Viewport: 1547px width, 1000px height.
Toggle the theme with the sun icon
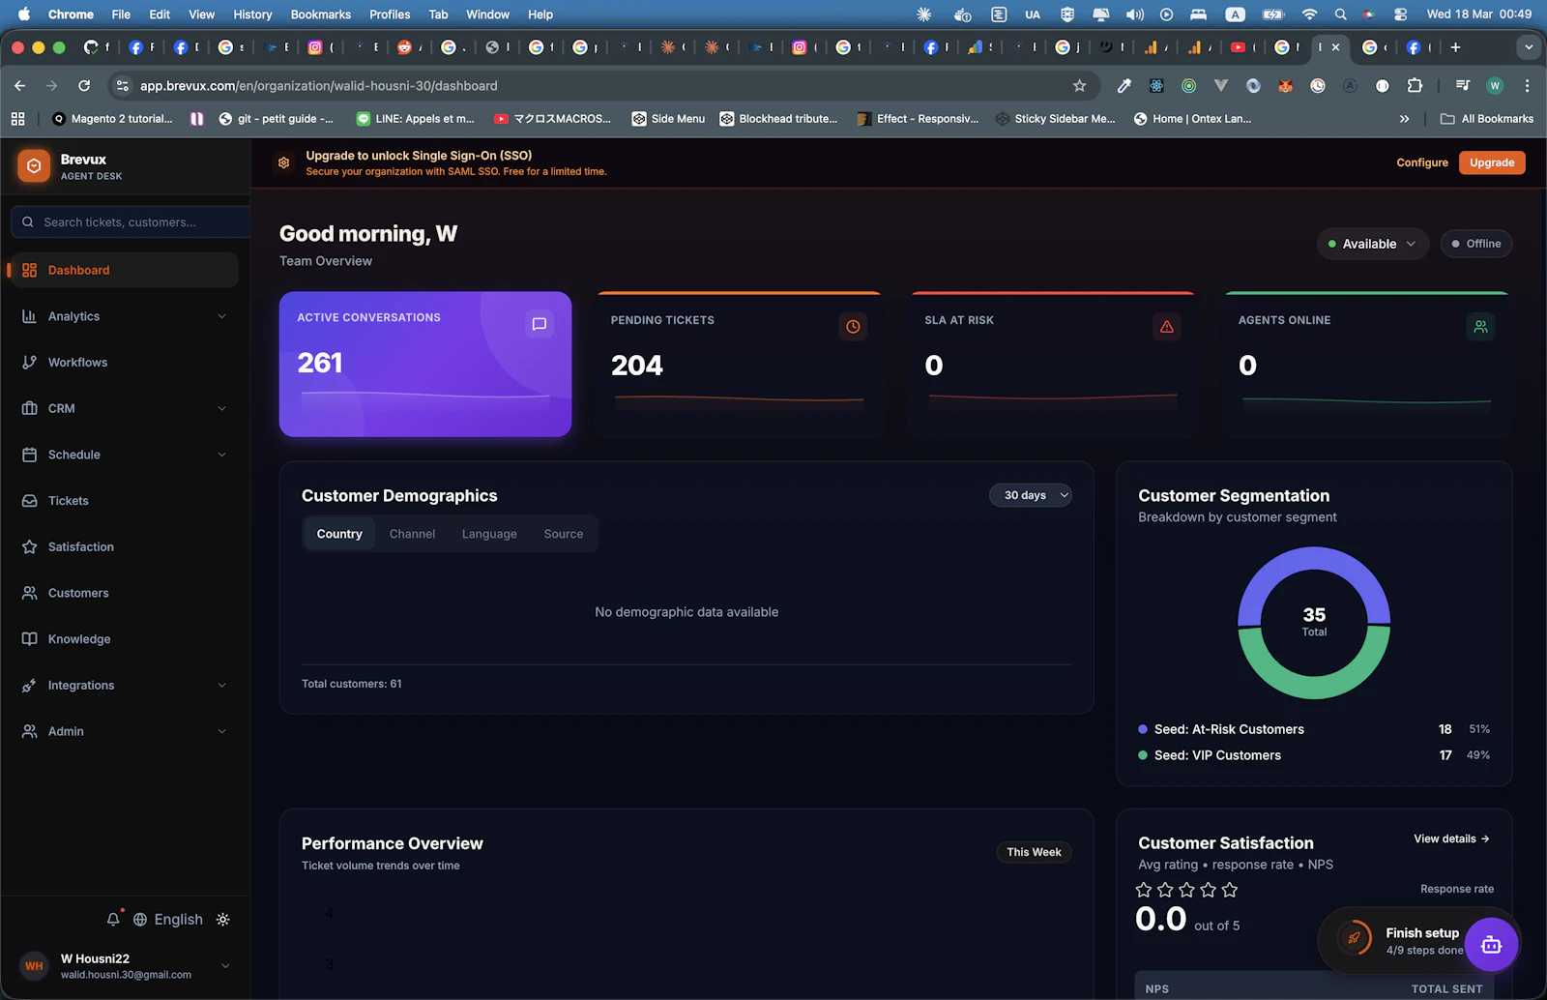coord(222,919)
